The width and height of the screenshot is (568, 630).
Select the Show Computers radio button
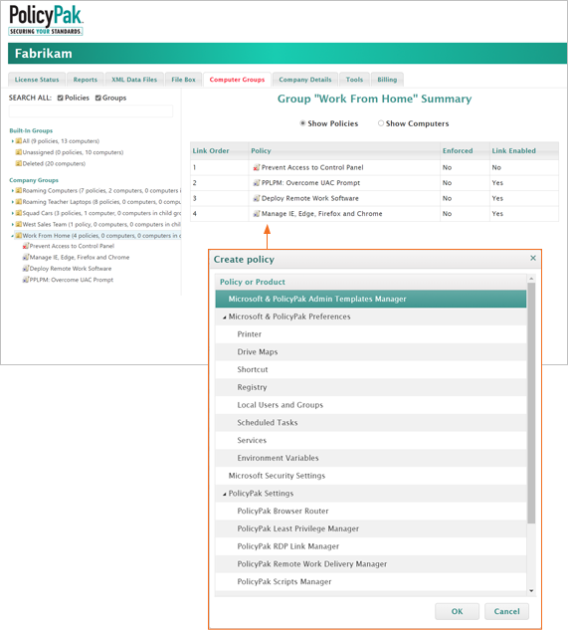click(381, 123)
